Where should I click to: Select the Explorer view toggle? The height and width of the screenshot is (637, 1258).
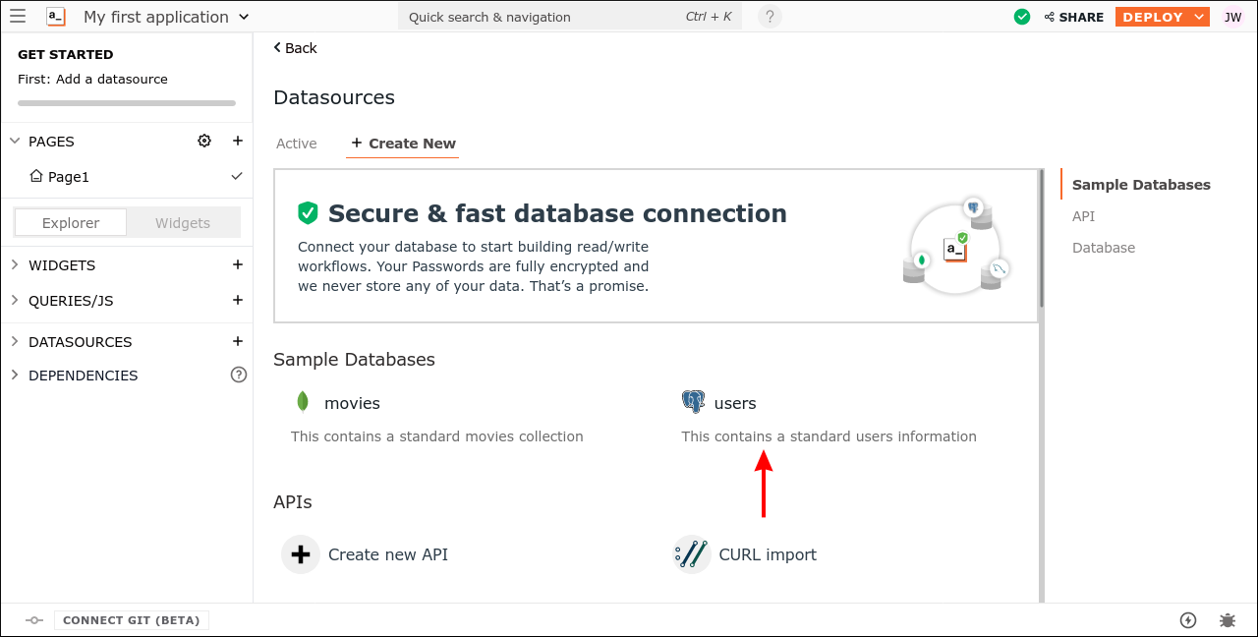(x=71, y=223)
